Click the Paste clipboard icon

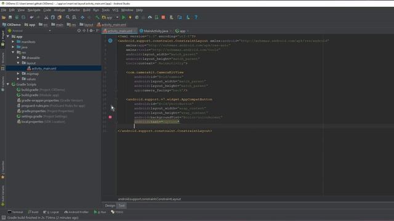(x=60, y=17)
